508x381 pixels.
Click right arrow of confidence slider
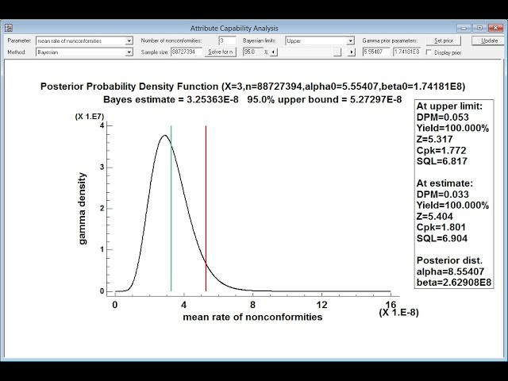(x=352, y=52)
